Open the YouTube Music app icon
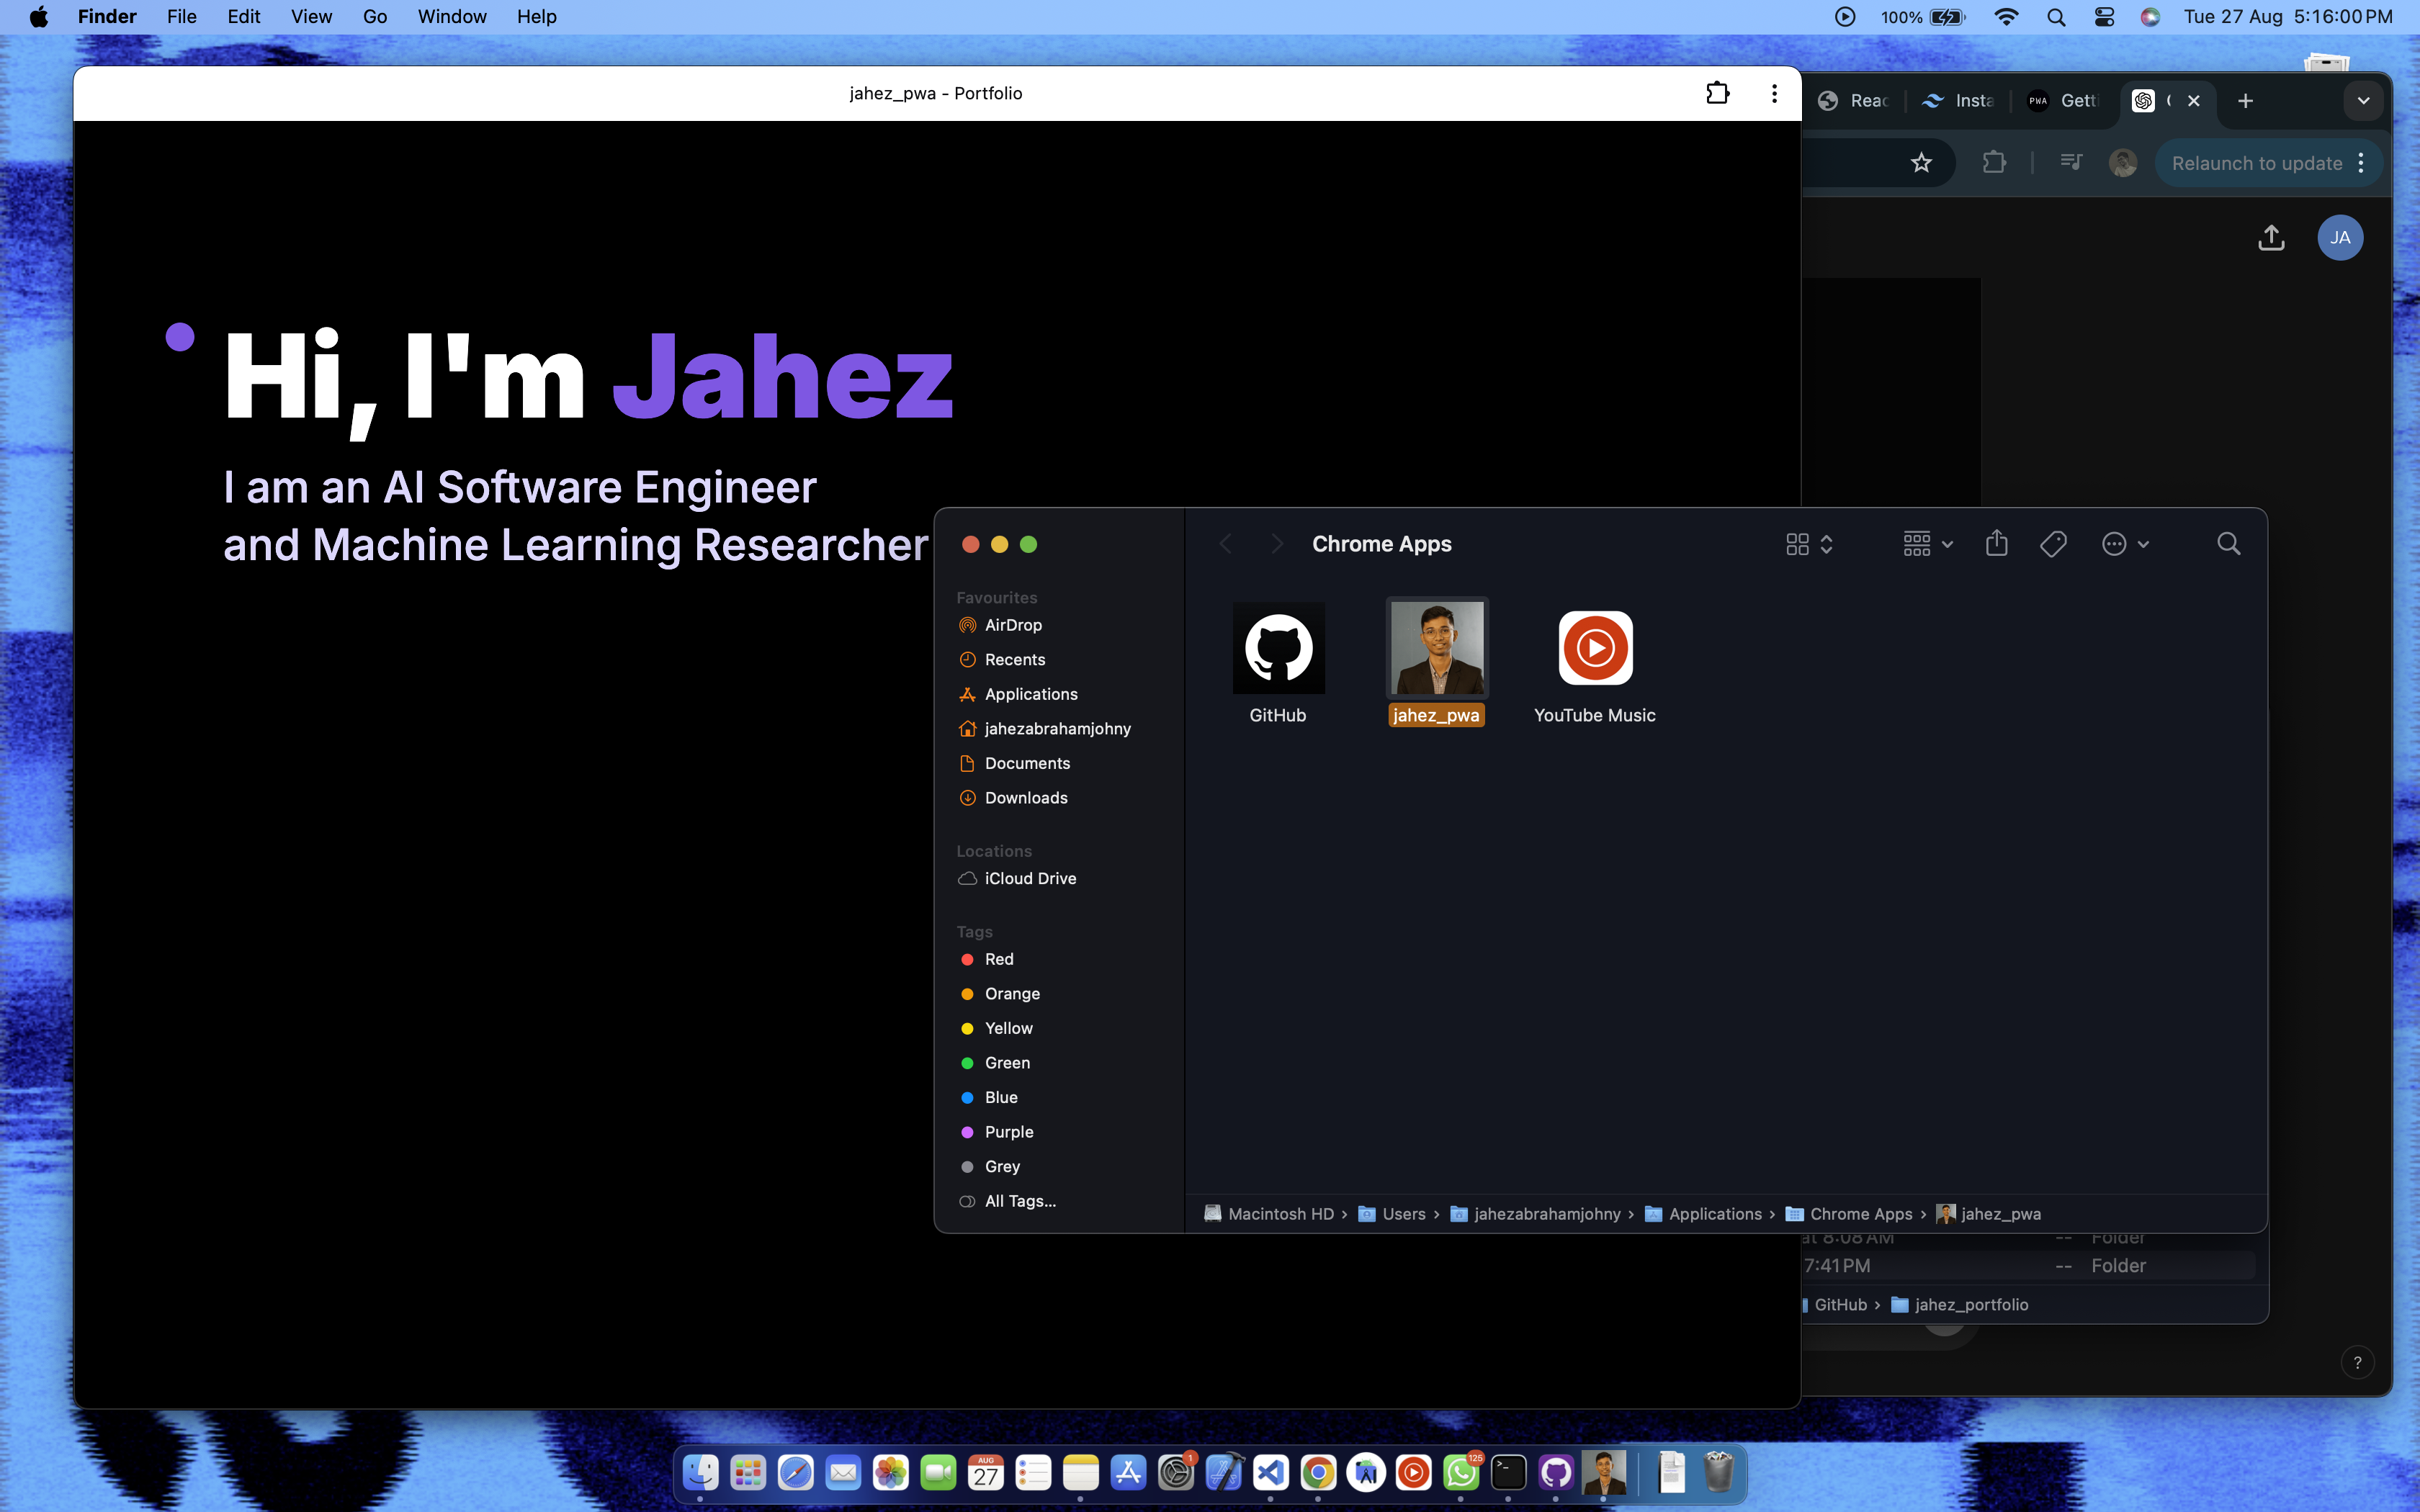Viewport: 2420px width, 1512px height. [1595, 648]
